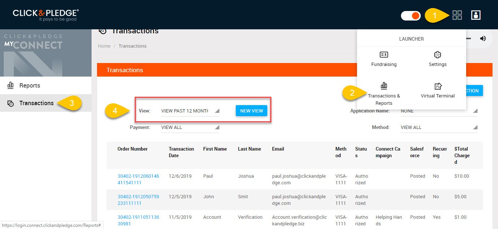
Task: Open the View Past 12 Months dropdown
Action: [x=190, y=111]
